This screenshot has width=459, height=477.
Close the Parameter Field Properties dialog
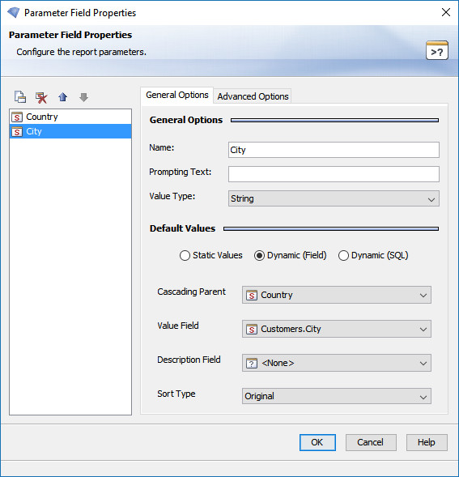445,12
